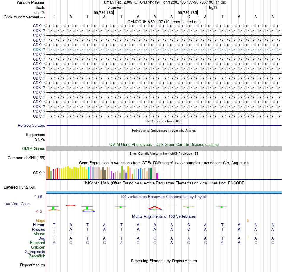This screenshot has height=272, width=282.
Task: Click the -4.5 PhyloP lower scale value
Action: [39, 211]
